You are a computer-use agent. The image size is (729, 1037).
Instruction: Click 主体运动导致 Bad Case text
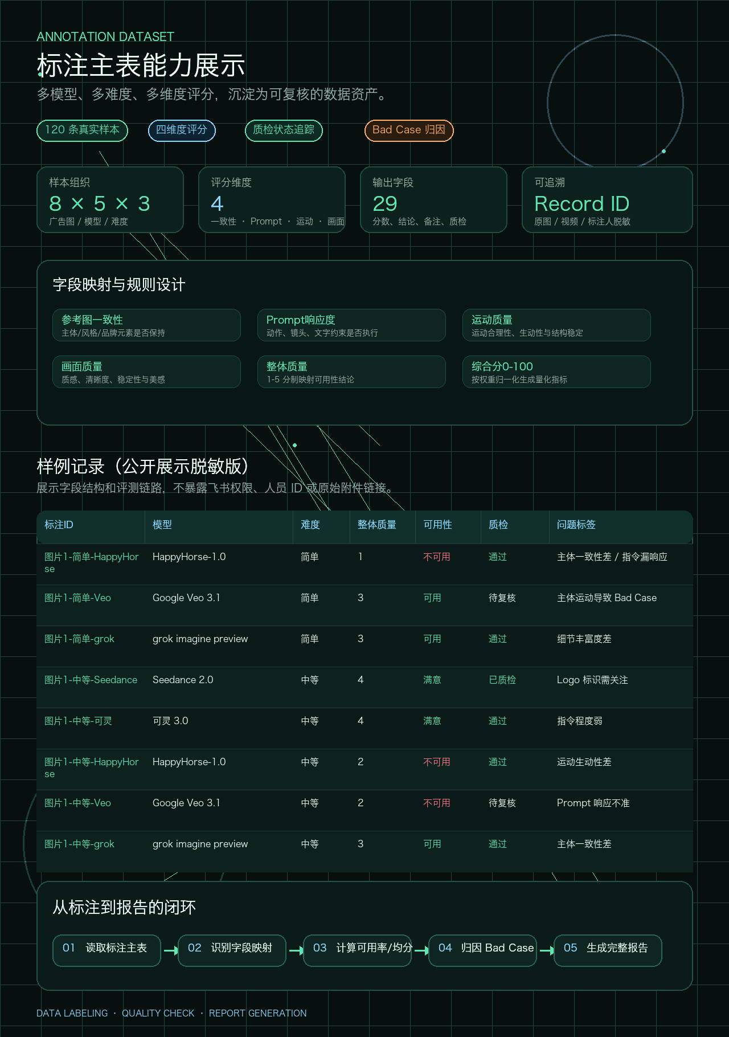point(607,598)
